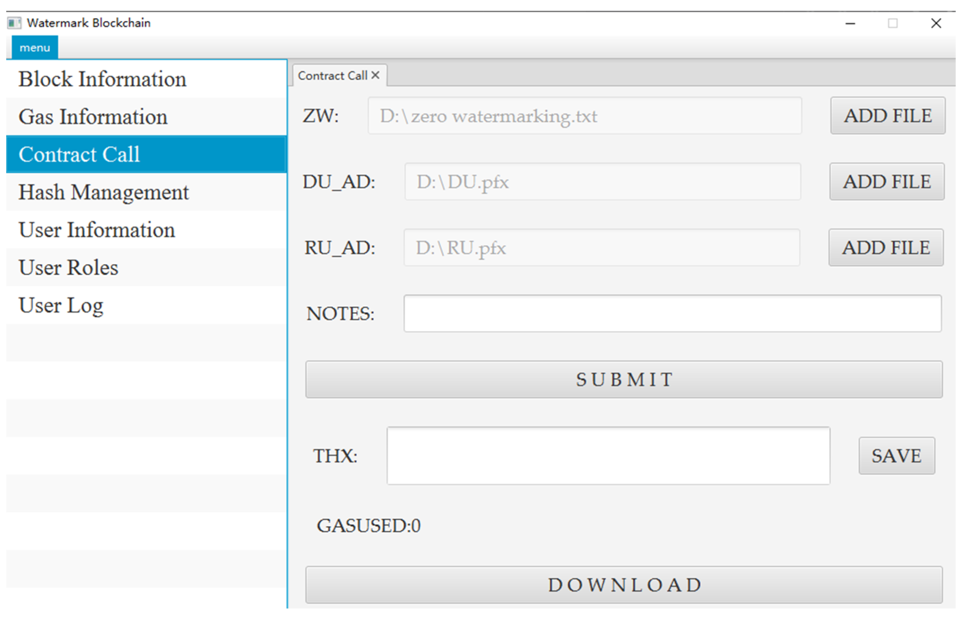Switch to the Contract Call tab
The width and height of the screenshot is (963, 620).
click(x=333, y=76)
